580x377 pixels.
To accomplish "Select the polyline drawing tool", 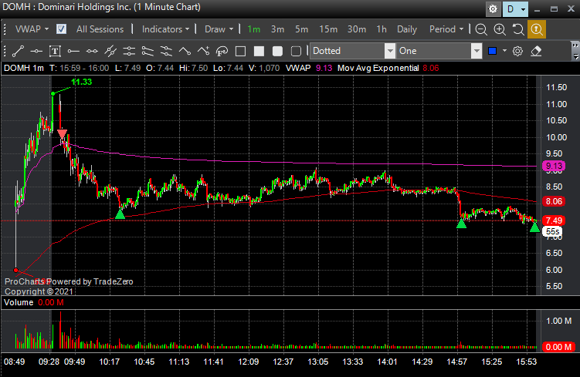I will click(185, 51).
